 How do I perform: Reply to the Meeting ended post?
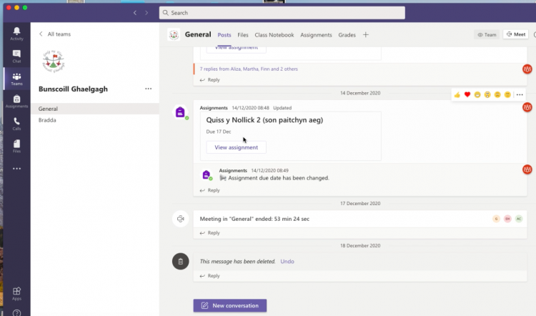tap(210, 233)
